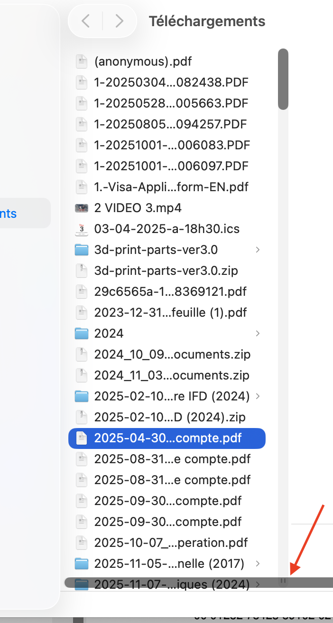Image resolution: width=333 pixels, height=623 pixels.
Task: Click the 3d-print-parts-ver3.0 folder icon
Action: point(82,250)
